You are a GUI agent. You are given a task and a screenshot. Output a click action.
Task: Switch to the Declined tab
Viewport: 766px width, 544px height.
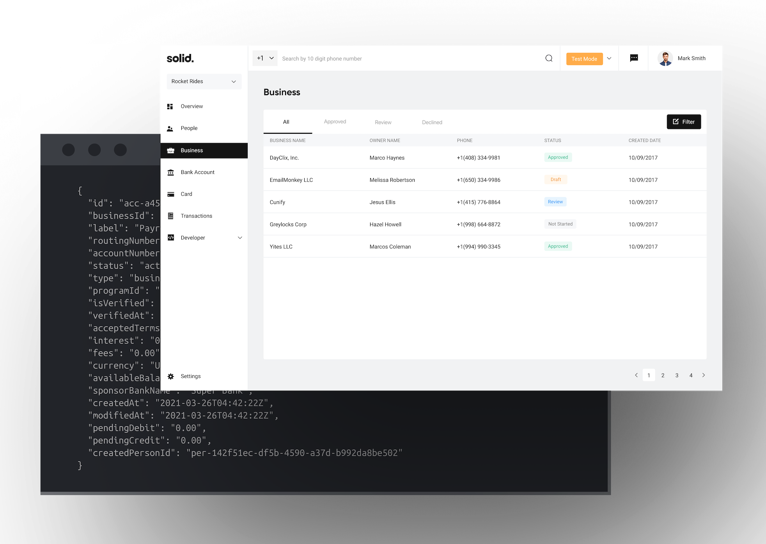pyautogui.click(x=432, y=122)
